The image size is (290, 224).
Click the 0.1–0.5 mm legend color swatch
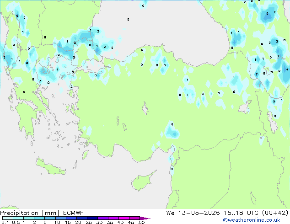coord(8,218)
